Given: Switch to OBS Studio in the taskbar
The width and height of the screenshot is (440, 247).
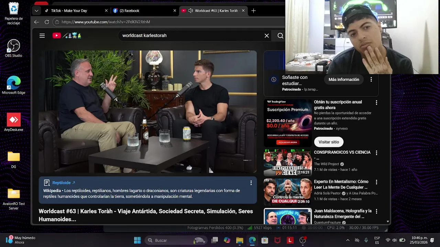Looking at the screenshot, I should click(x=303, y=240).
